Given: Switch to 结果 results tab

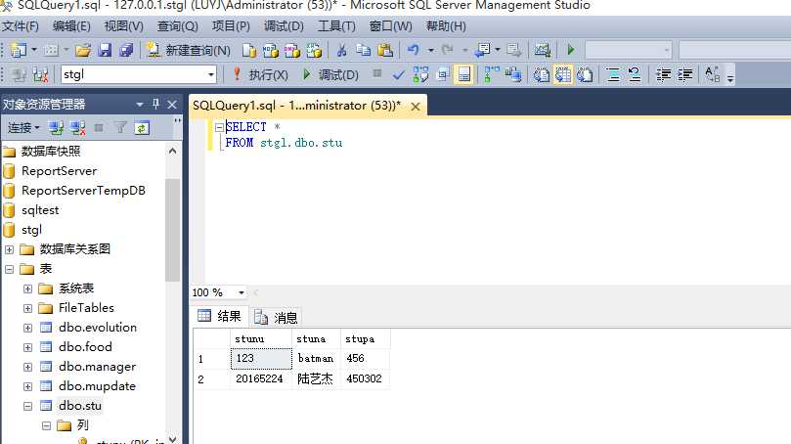Looking at the screenshot, I should click(220, 316).
